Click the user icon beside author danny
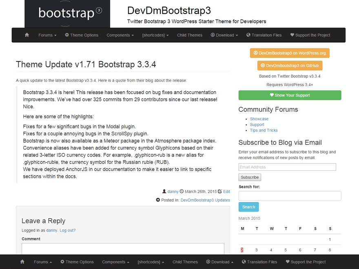Viewport: 359px width, 269px height. tap(164, 191)
